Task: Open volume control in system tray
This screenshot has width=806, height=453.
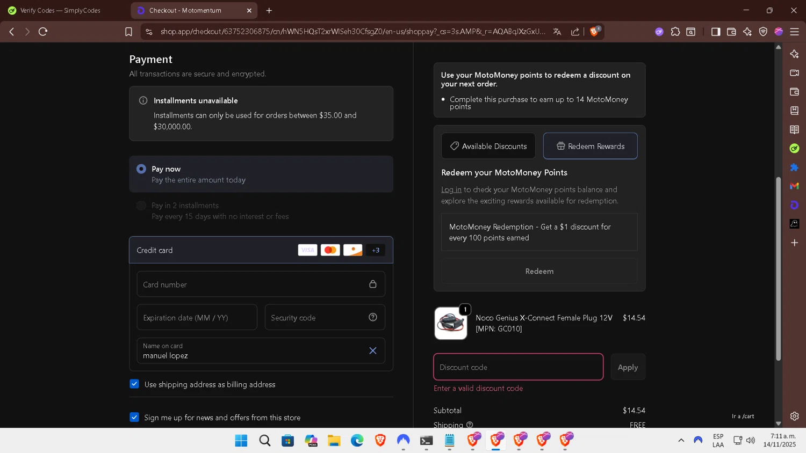Action: (751, 440)
